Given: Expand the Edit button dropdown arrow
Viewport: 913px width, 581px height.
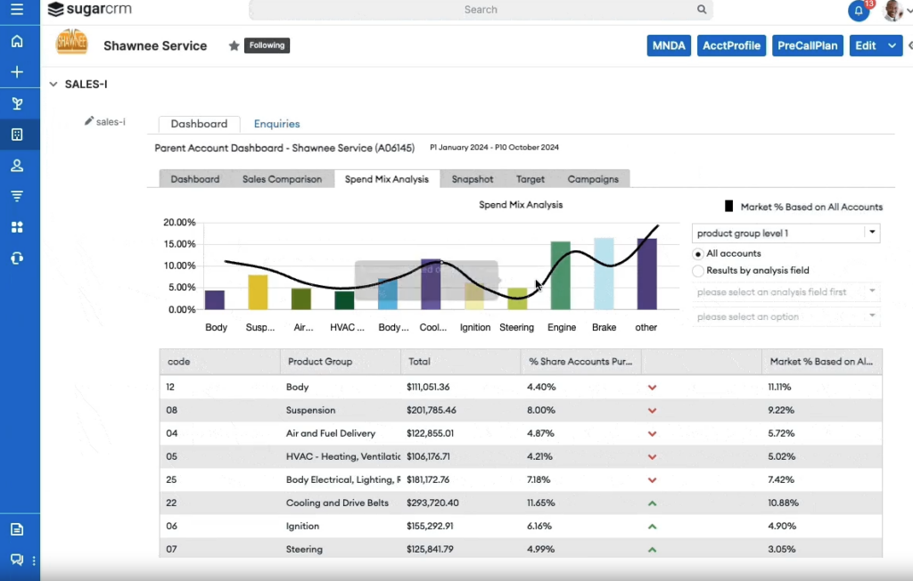Looking at the screenshot, I should 893,45.
